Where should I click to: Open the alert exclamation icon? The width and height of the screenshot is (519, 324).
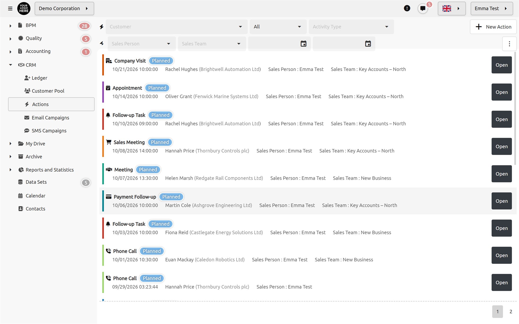click(407, 8)
